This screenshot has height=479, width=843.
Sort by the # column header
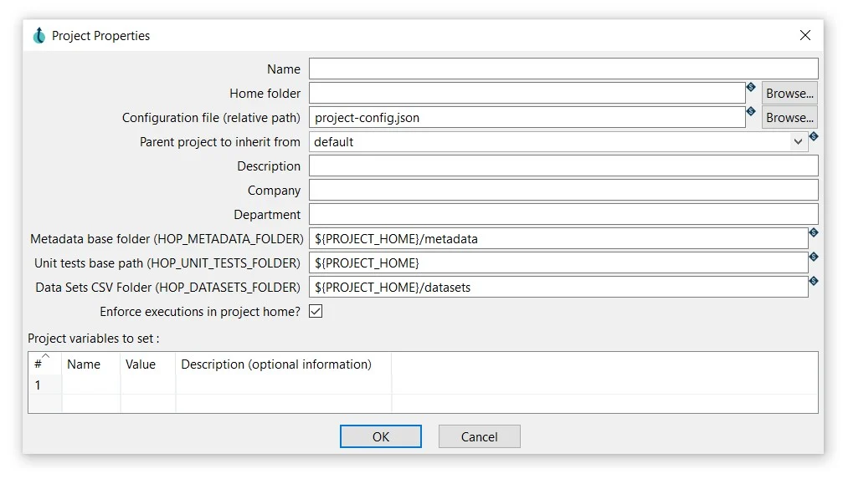[x=45, y=364]
